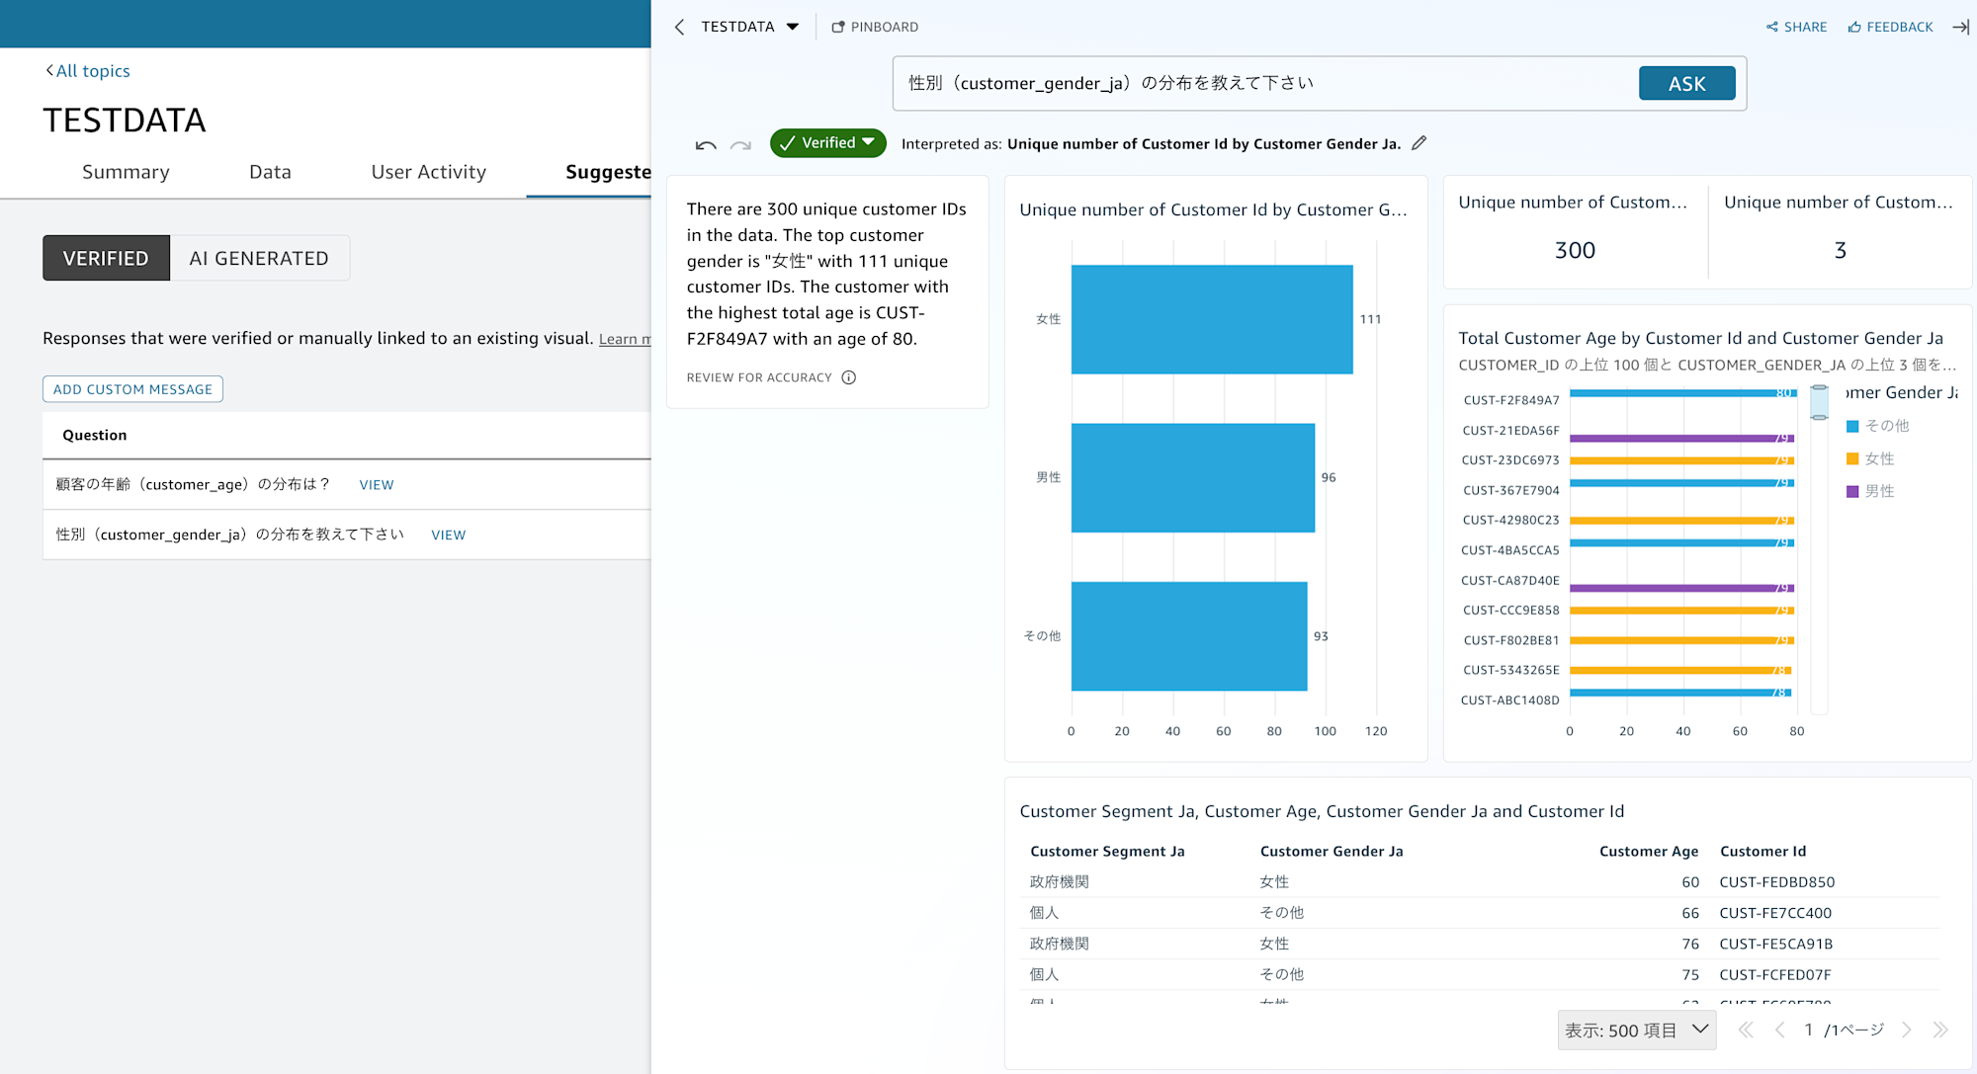
Task: Click the back chevron beside TESTDATA
Action: tap(679, 27)
